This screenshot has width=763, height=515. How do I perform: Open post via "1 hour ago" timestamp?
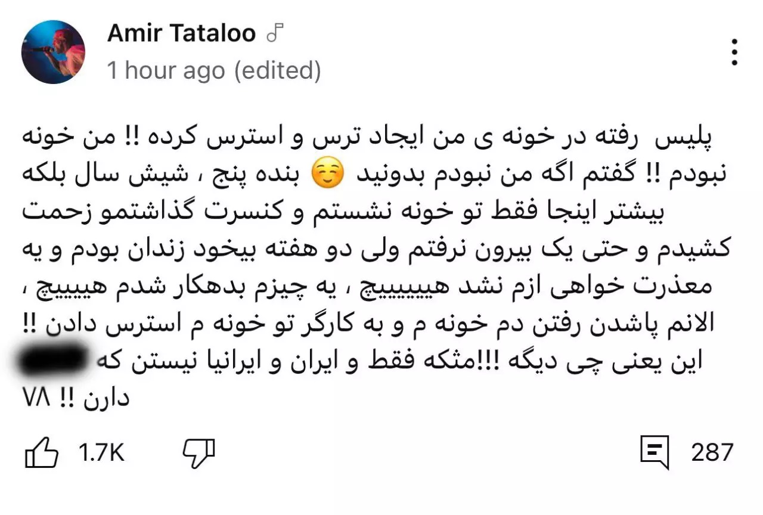[166, 71]
